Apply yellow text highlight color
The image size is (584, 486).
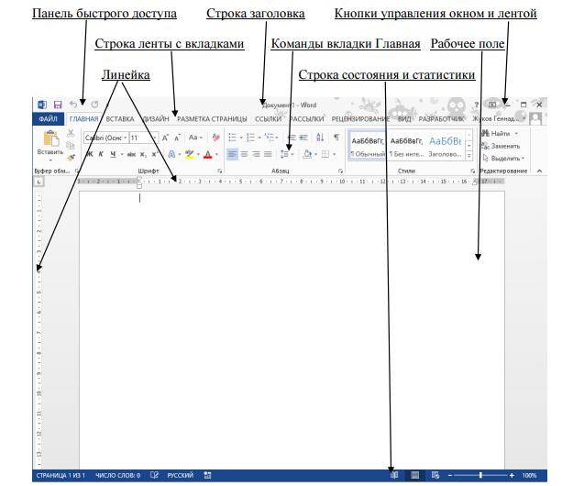(x=190, y=154)
